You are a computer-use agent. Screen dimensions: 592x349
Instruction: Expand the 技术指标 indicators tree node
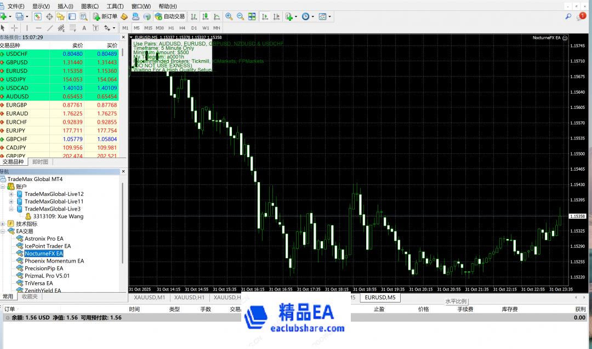(3, 224)
